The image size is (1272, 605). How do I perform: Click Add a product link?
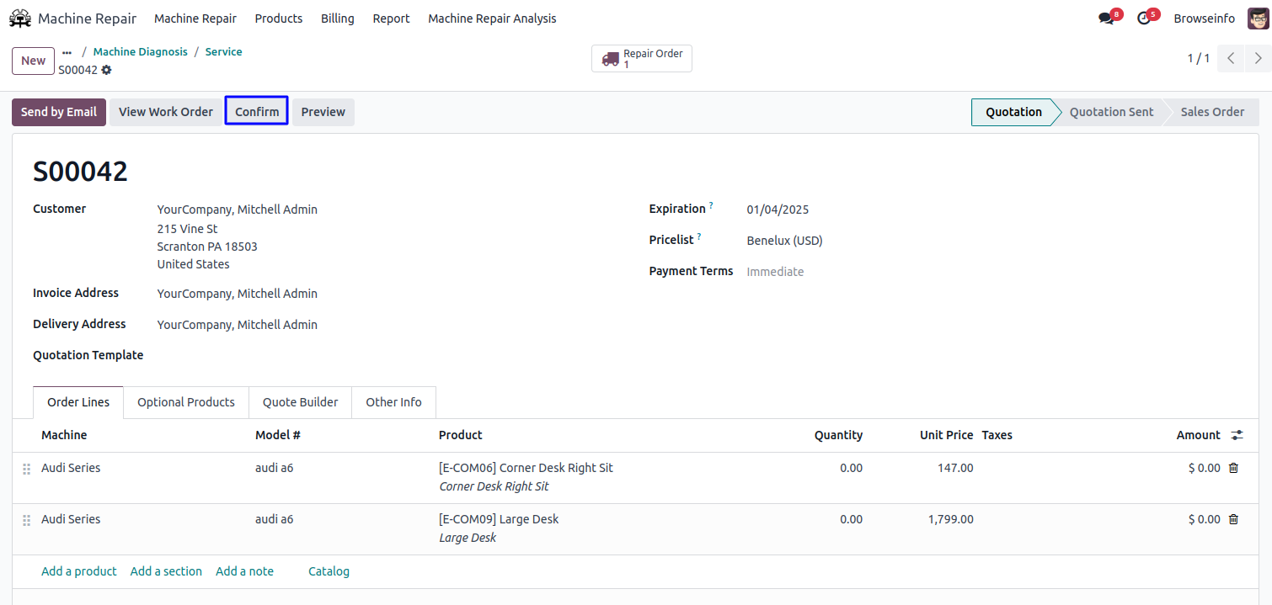(79, 571)
